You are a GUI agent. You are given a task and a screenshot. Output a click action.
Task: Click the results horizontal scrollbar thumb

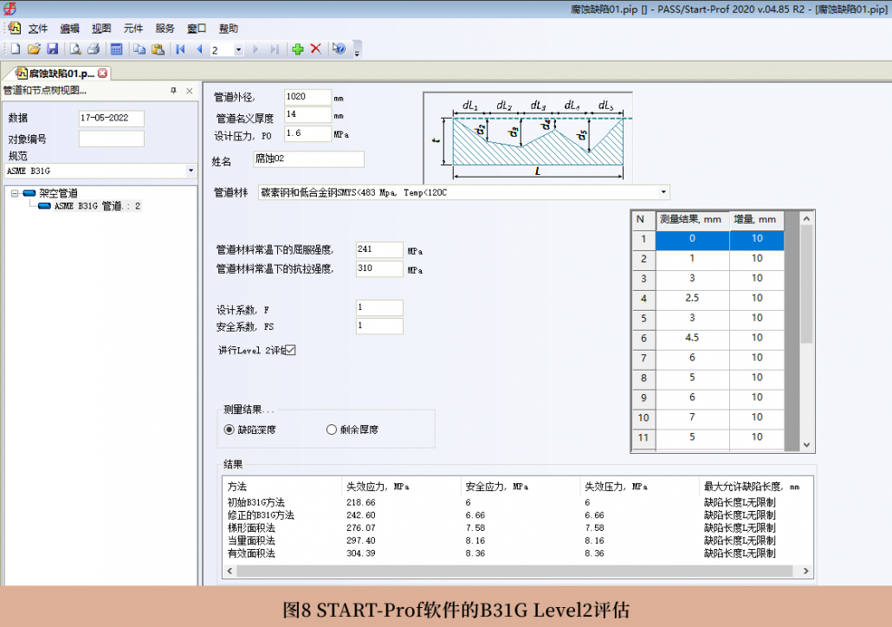click(514, 571)
